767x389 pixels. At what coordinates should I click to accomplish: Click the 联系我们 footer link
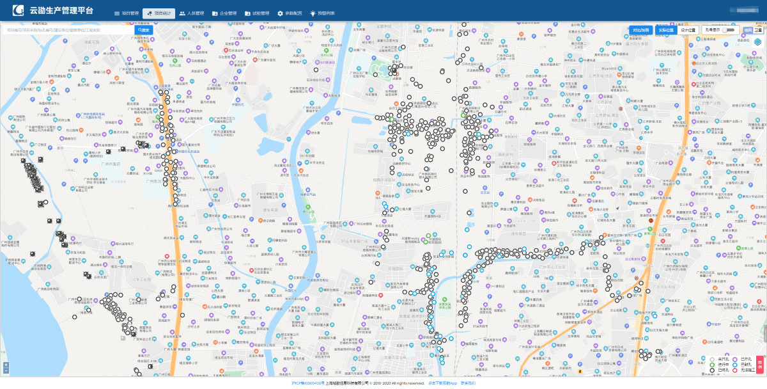pos(468,383)
